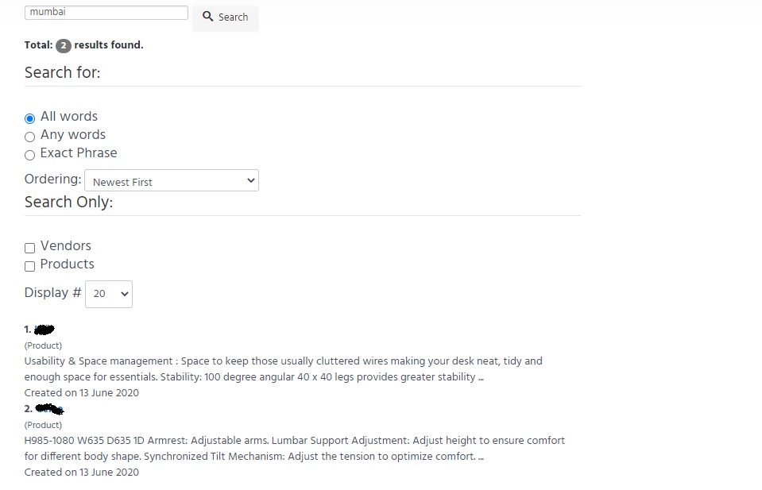Click the first result's (Product) category label
Screen dimensions: 762x490
[43, 345]
